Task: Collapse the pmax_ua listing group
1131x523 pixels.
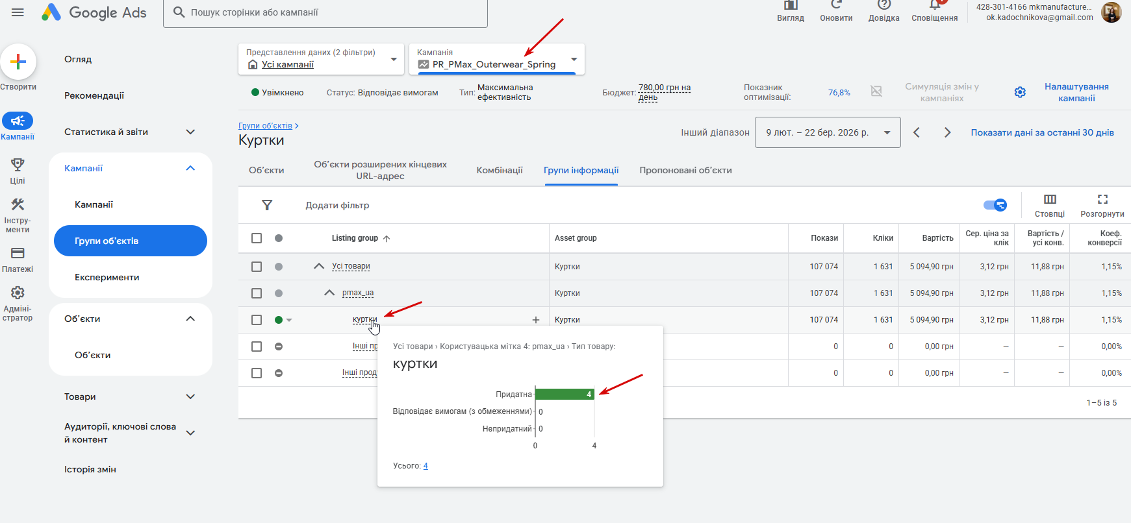Action: 329,293
